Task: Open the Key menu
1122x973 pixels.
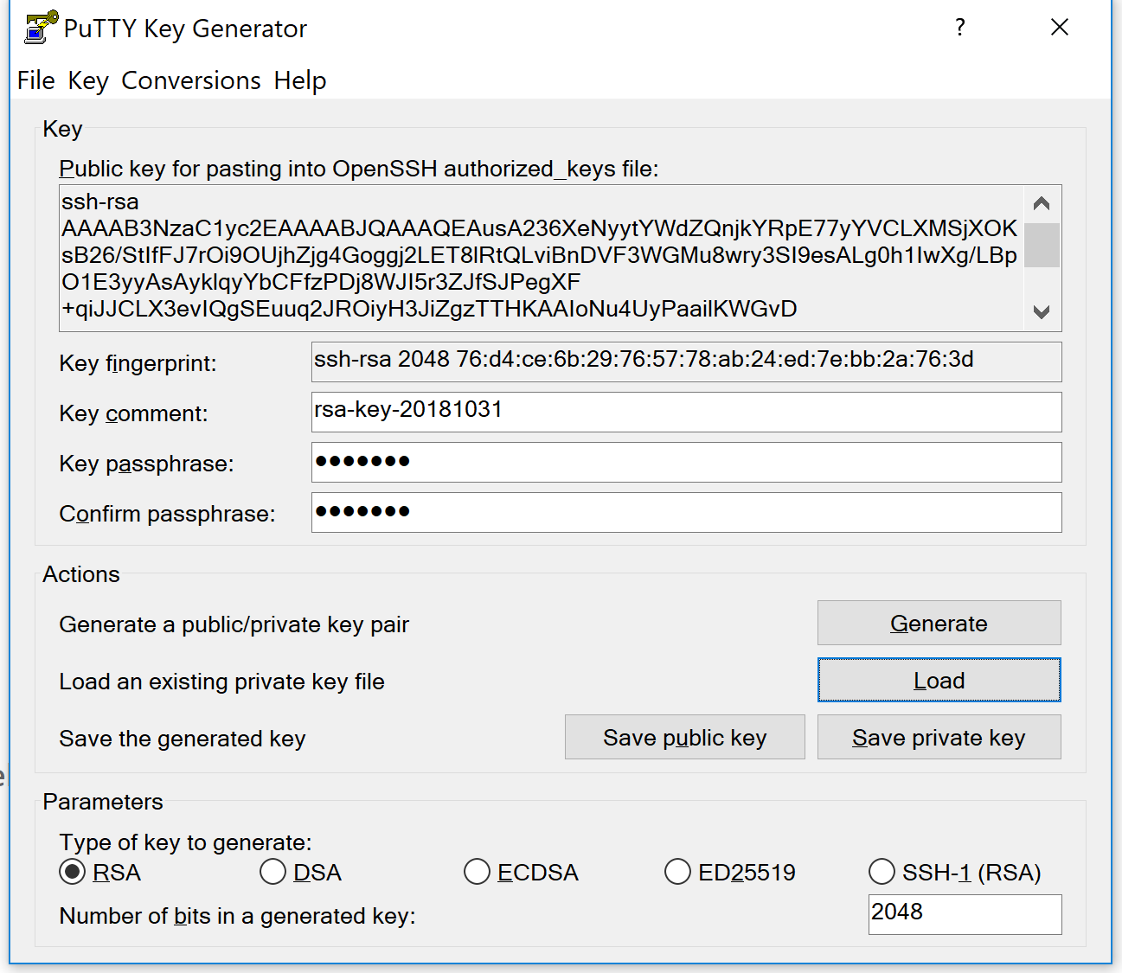Action: (88, 80)
